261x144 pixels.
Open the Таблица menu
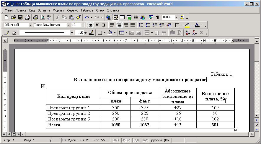pyautogui.click(x=87, y=10)
